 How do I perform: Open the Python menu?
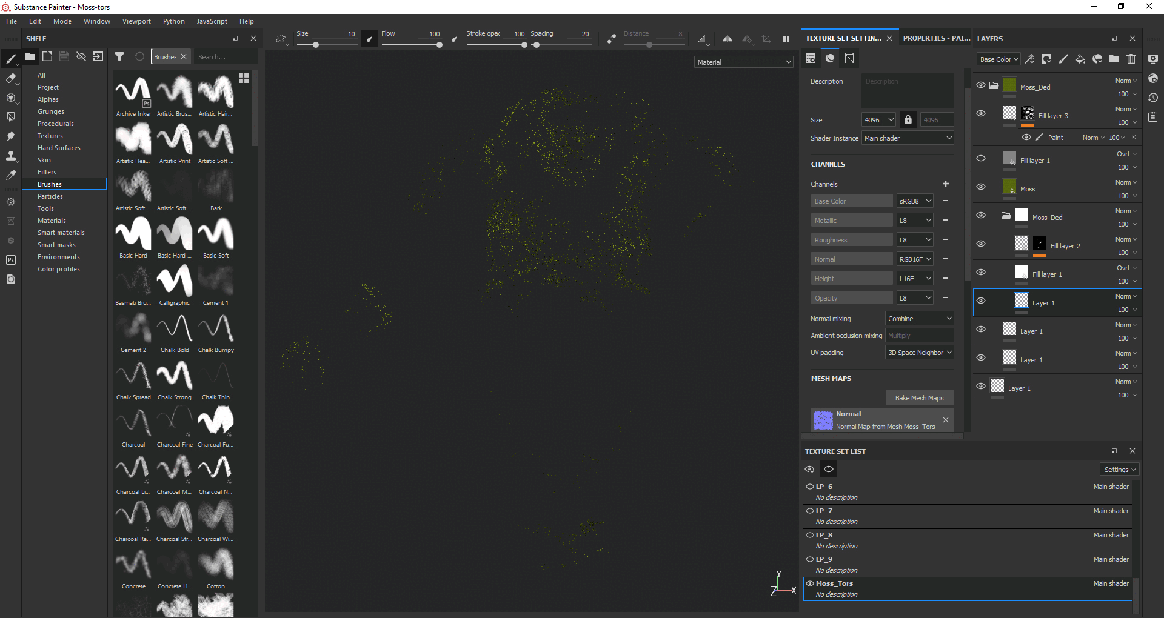(x=173, y=21)
